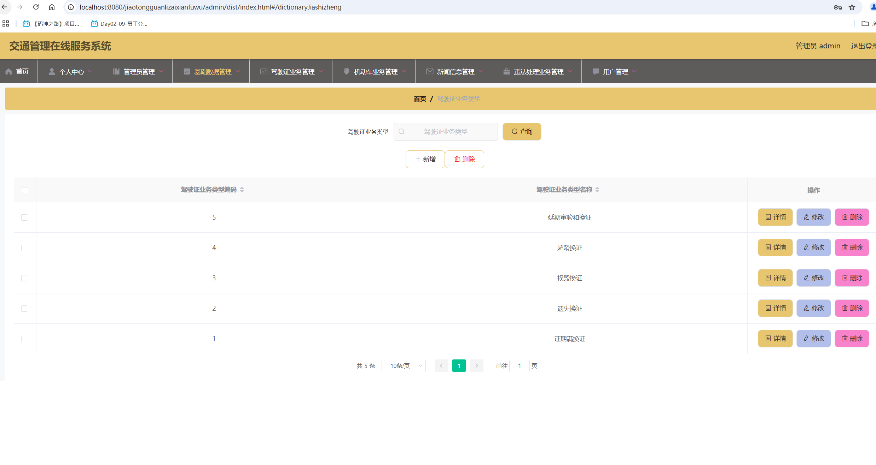Screen dimensions: 876x465
Task: Sort by 驾驶证业务类型编码 column arrows
Action: (242, 190)
